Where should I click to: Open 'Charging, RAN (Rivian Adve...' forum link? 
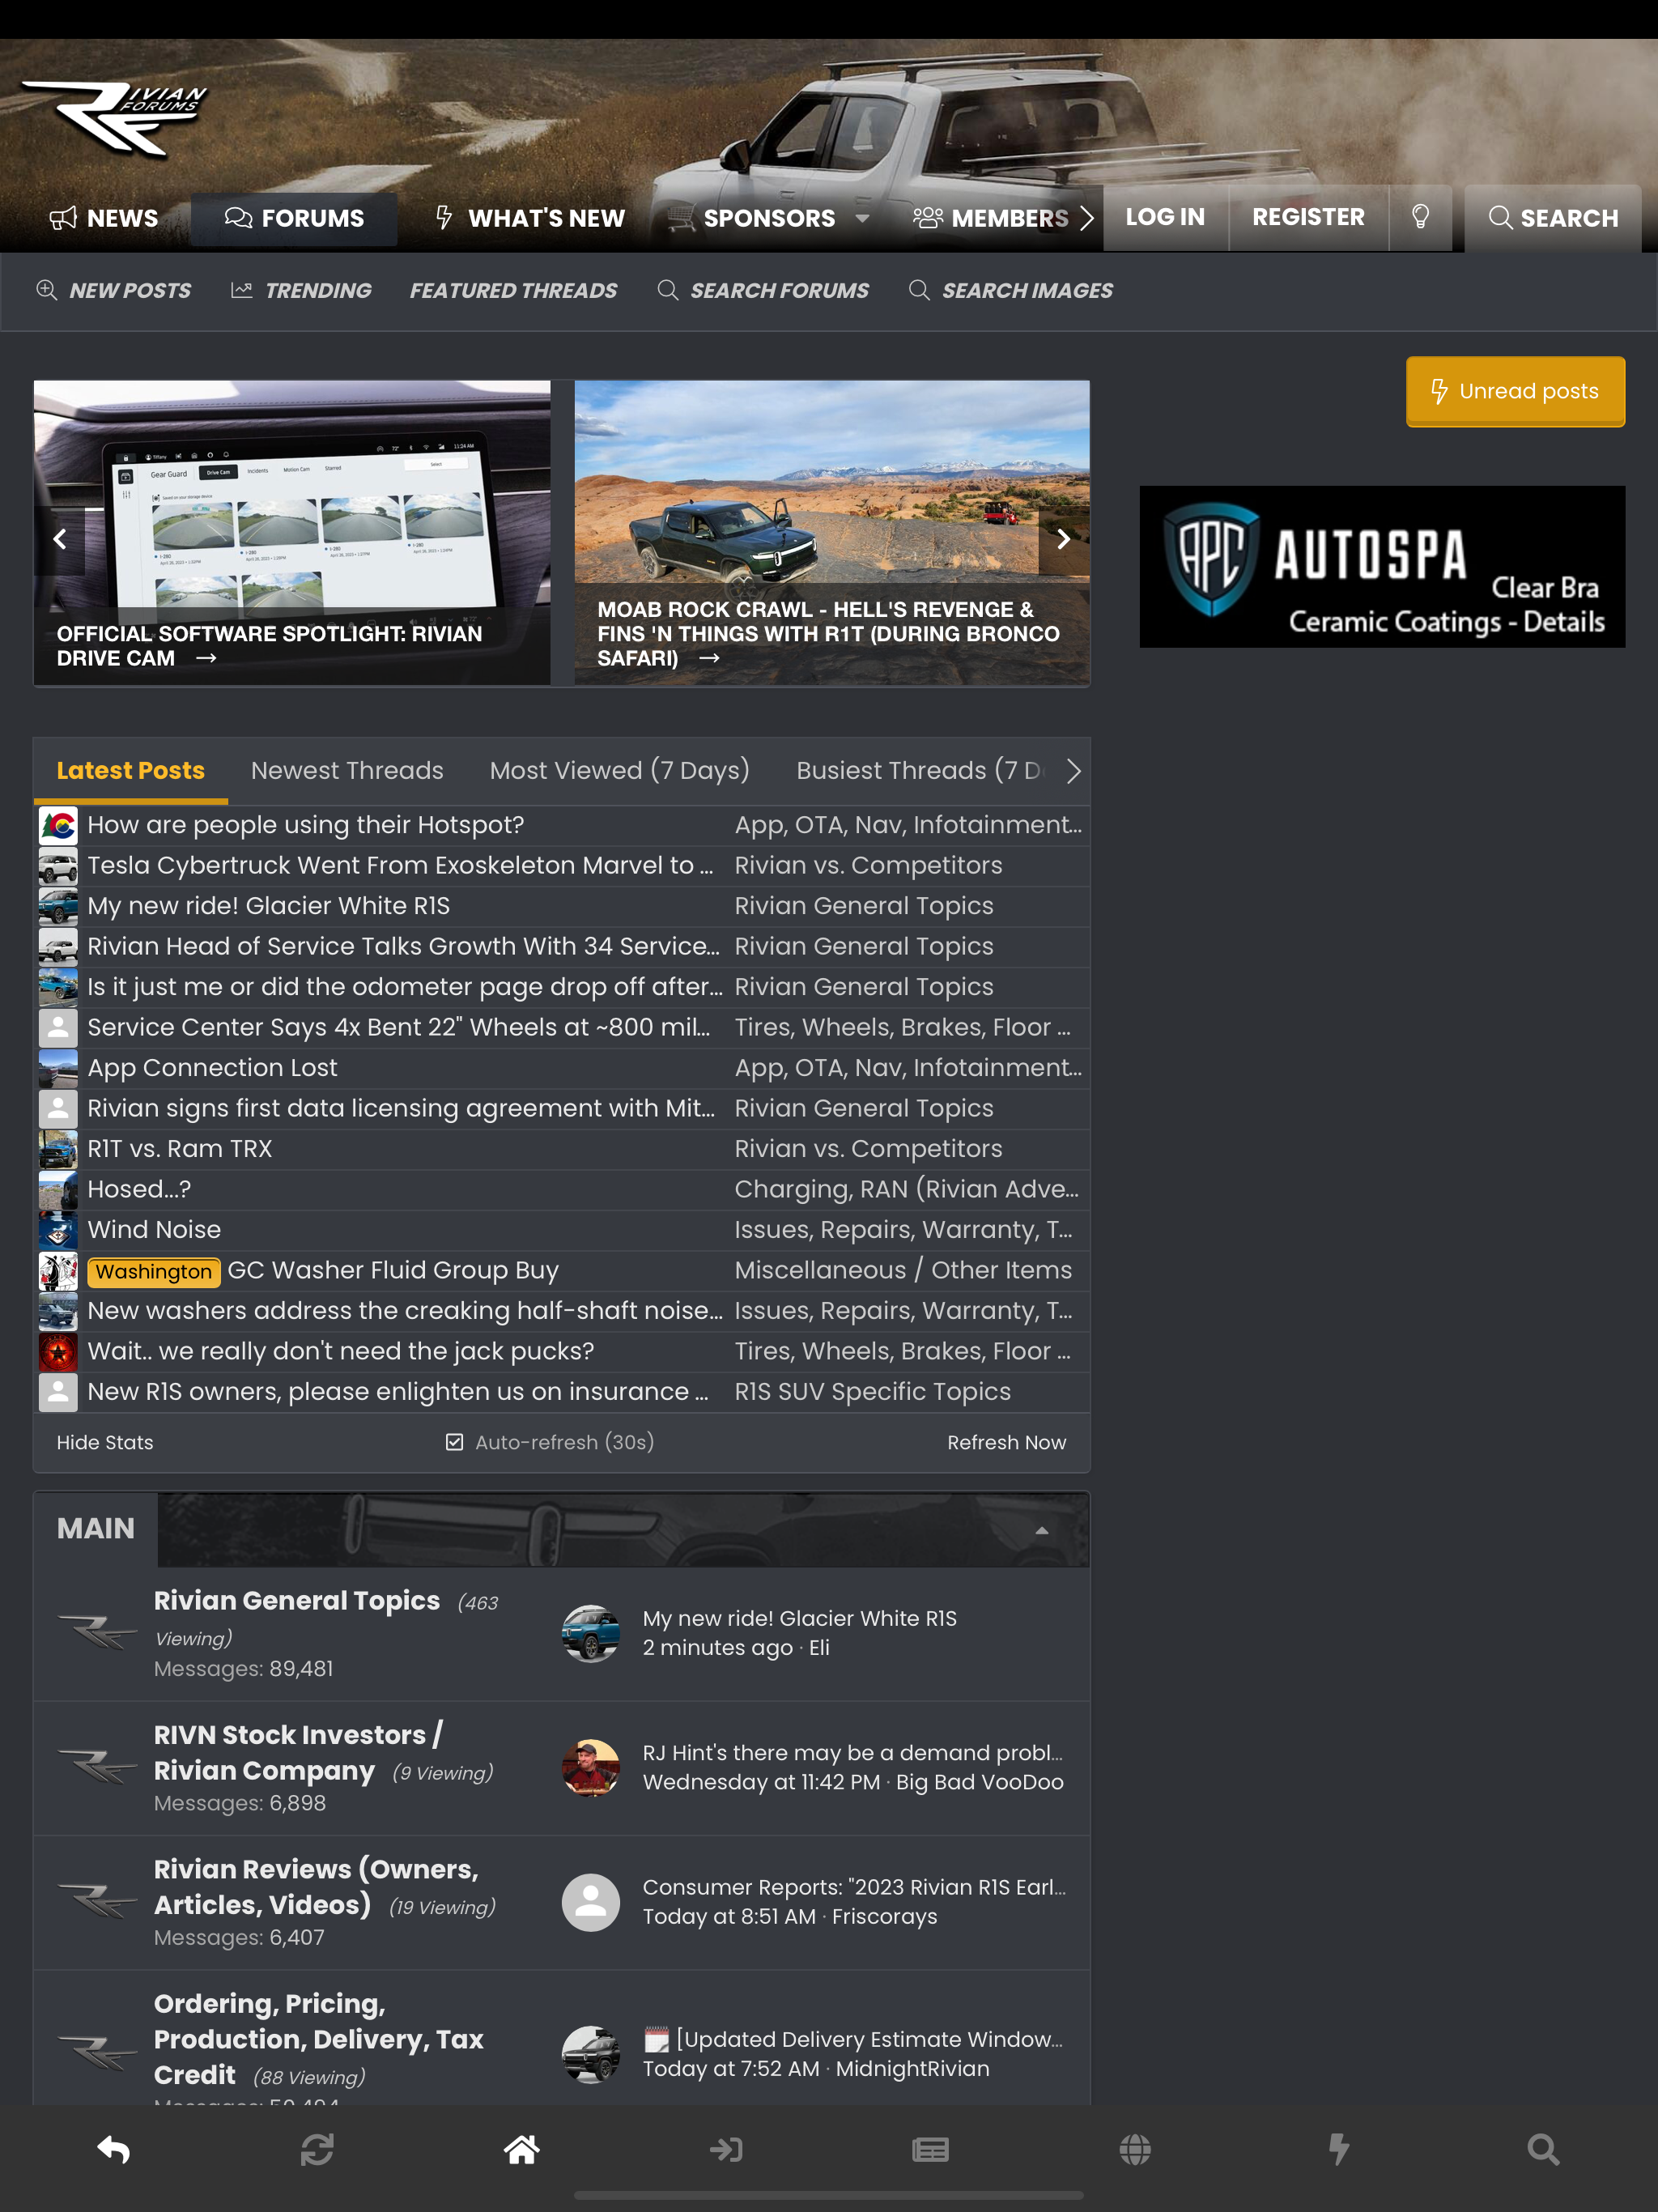[x=906, y=1189]
